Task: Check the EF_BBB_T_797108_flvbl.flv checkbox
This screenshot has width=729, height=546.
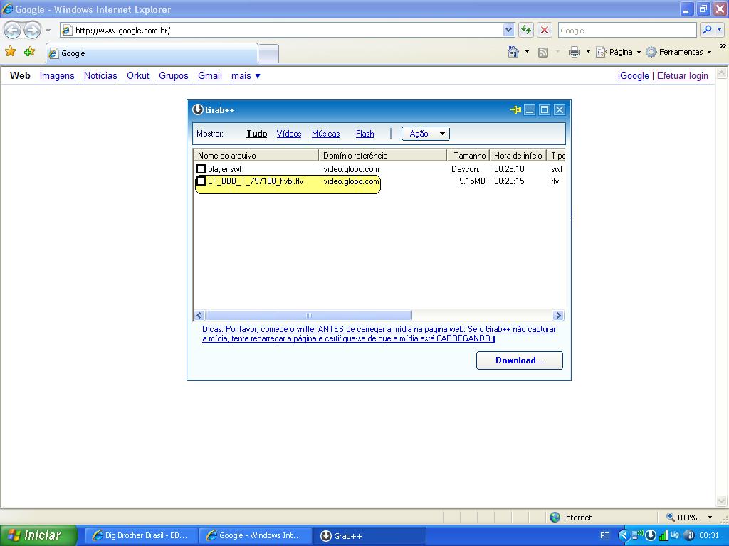Action: tap(201, 181)
